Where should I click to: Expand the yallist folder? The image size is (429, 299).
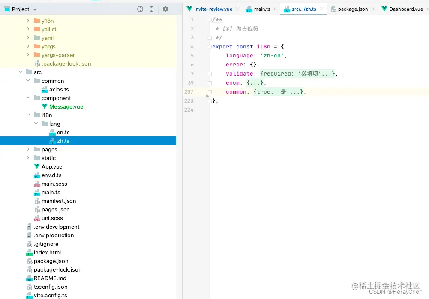[28, 29]
